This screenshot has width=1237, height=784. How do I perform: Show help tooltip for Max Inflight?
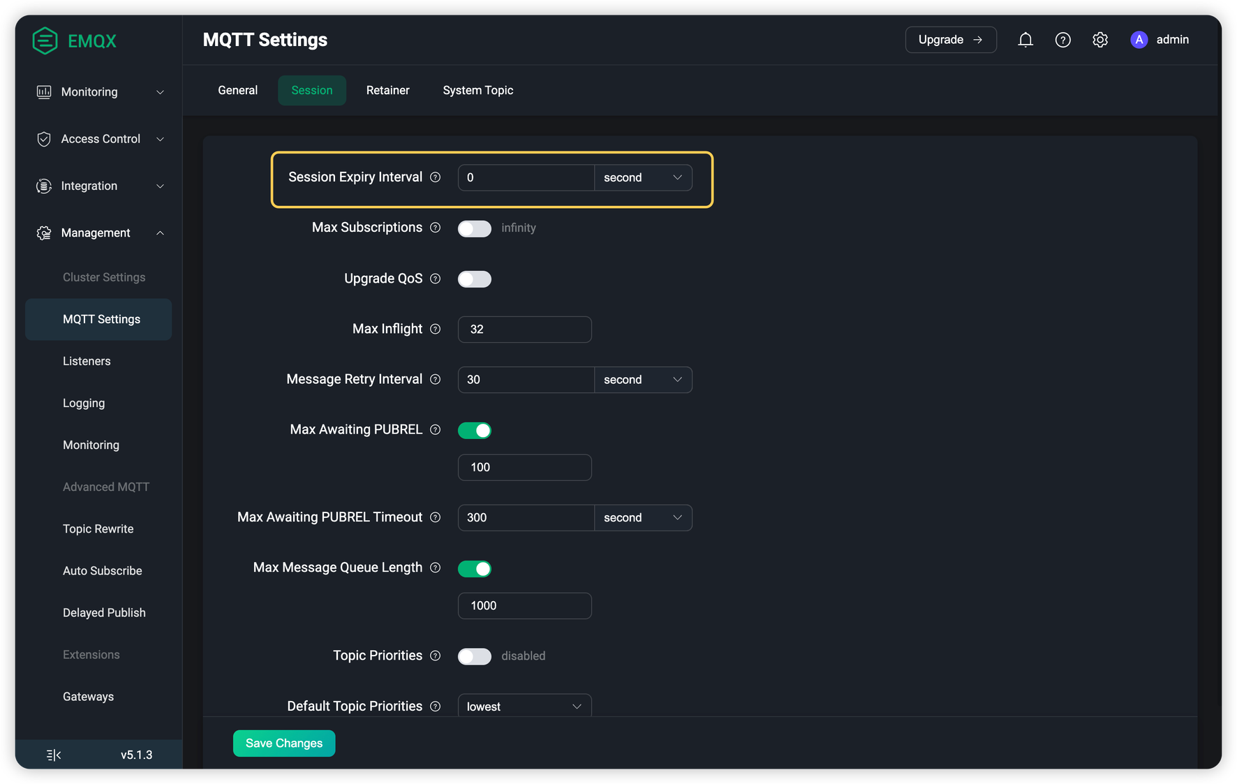(435, 329)
